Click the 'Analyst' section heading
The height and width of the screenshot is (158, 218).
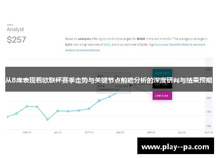15,29
